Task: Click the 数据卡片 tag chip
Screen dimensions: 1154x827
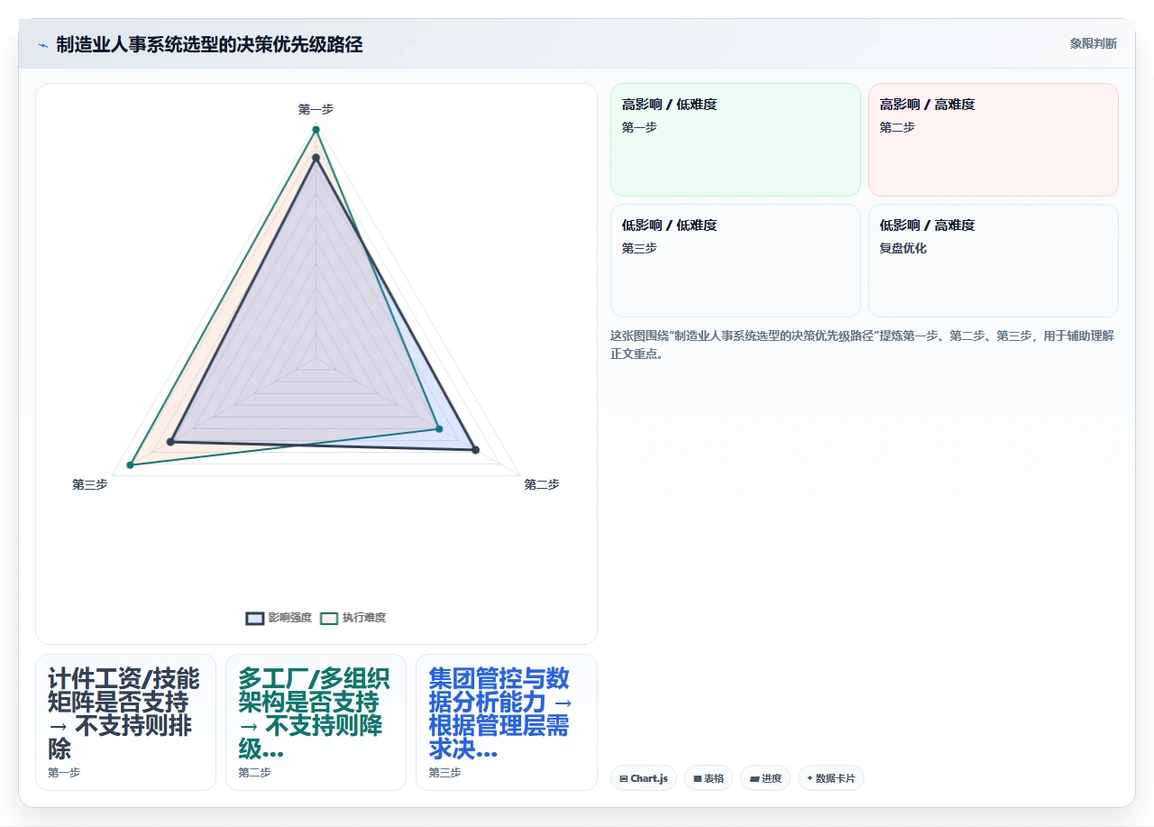Action: [831, 778]
